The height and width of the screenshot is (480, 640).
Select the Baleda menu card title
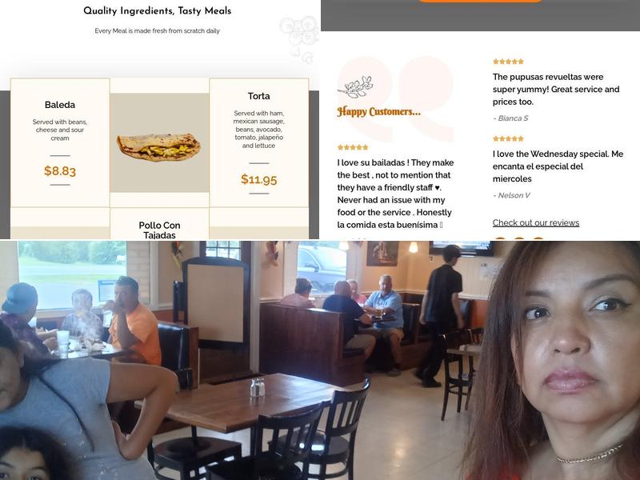point(60,105)
